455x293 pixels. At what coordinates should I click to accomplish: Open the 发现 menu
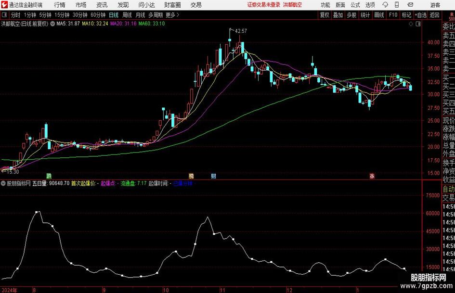click(123, 5)
